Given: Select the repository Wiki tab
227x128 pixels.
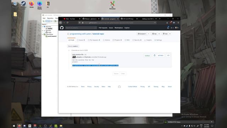Looking at the screenshot, I should pyautogui.click(x=127, y=40).
